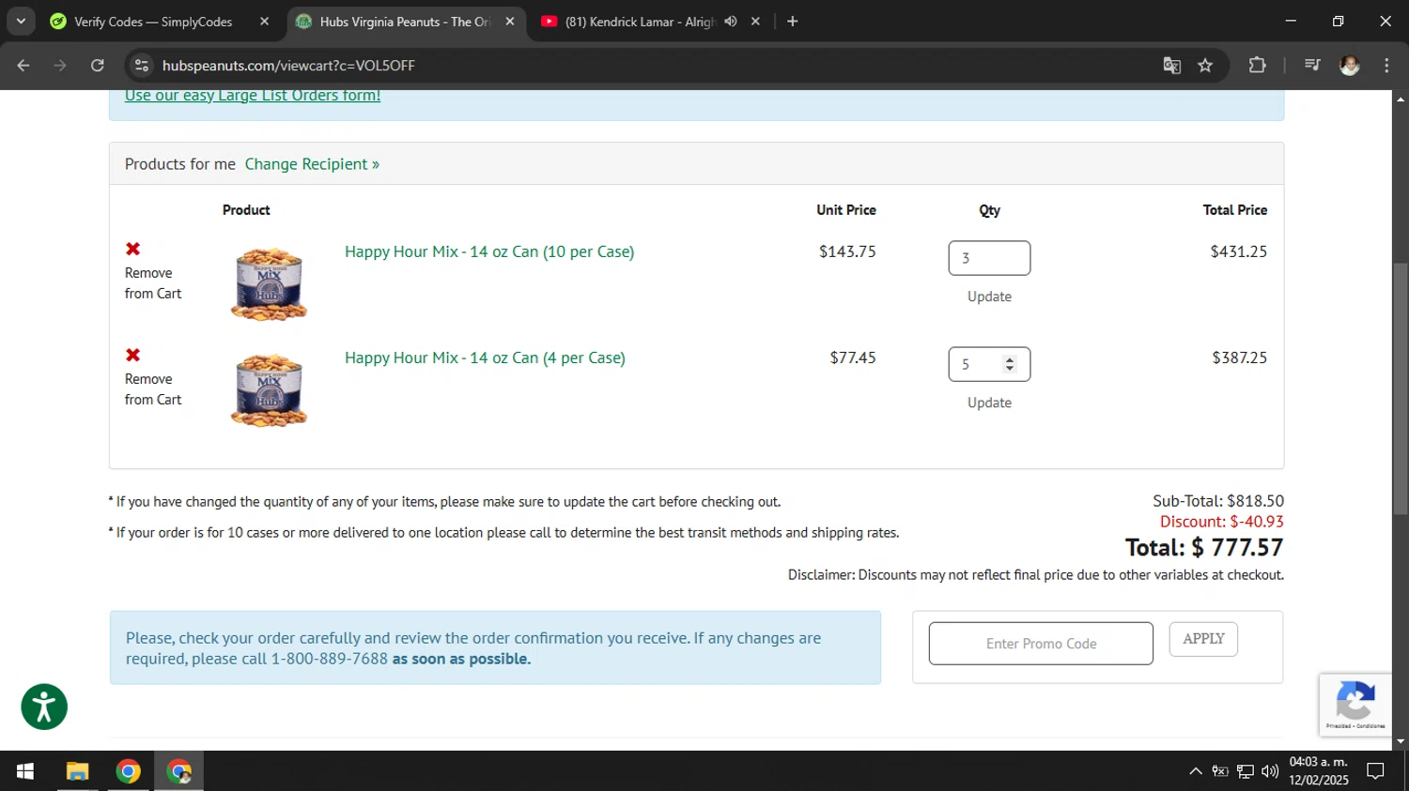Open Happy Hour Mix 10 per Case link
The image size is (1409, 791).
(x=489, y=251)
